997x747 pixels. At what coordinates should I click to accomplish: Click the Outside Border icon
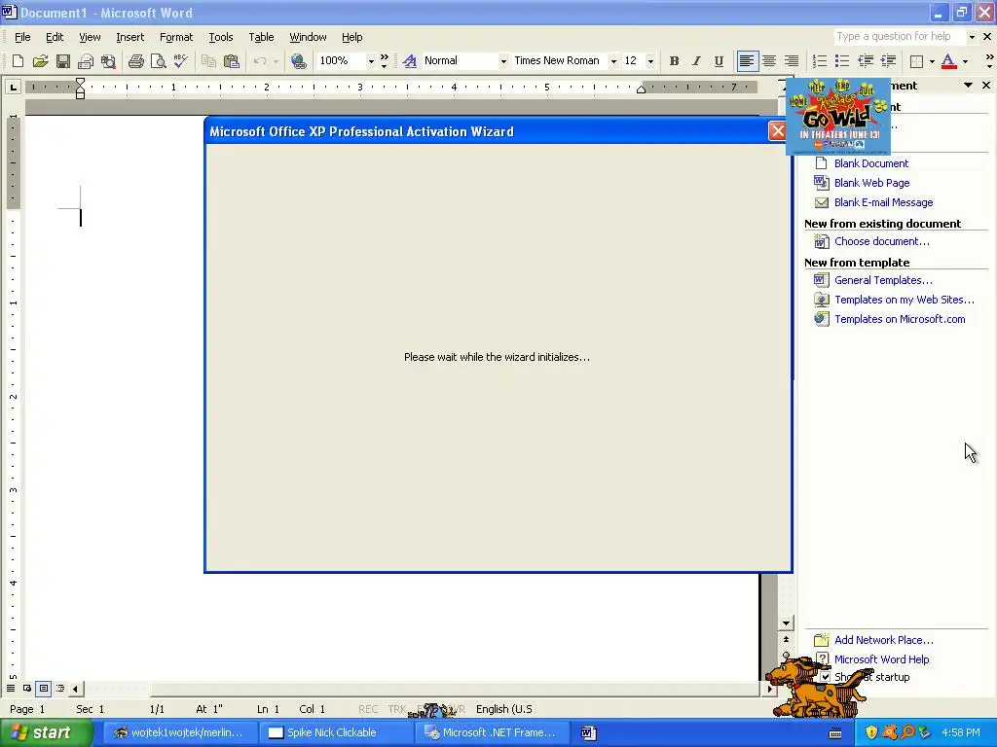point(917,61)
